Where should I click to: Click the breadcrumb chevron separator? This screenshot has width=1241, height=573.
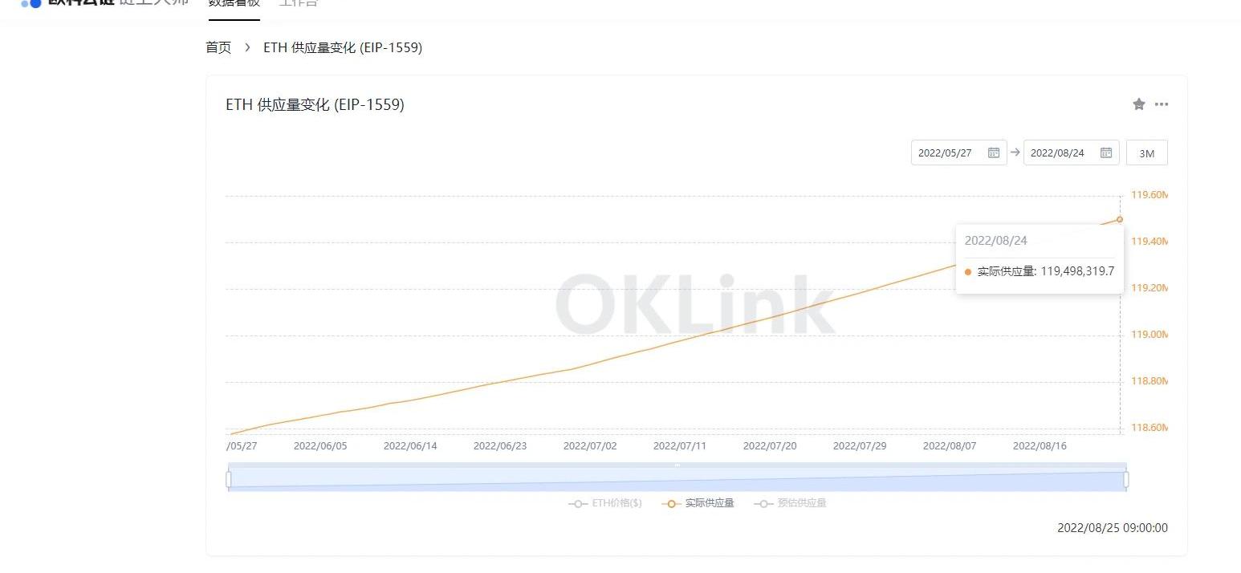247,47
